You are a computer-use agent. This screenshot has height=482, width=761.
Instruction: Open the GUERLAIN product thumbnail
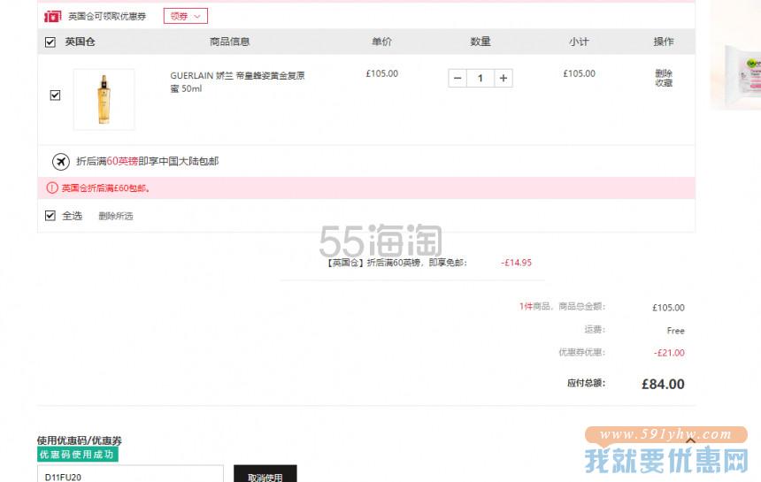pyautogui.click(x=104, y=99)
